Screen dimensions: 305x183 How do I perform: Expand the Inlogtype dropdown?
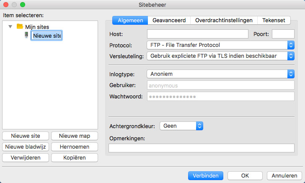(x=220, y=74)
